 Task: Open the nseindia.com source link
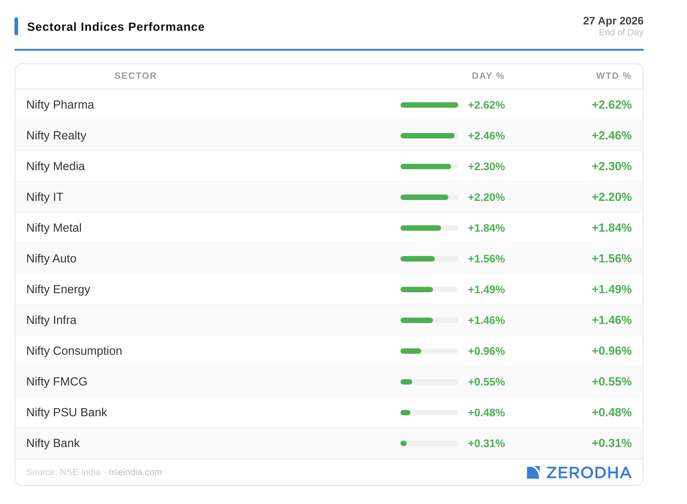click(x=135, y=472)
